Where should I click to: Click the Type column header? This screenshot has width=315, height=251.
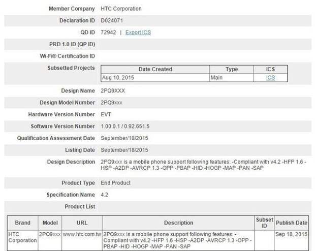click(232, 69)
